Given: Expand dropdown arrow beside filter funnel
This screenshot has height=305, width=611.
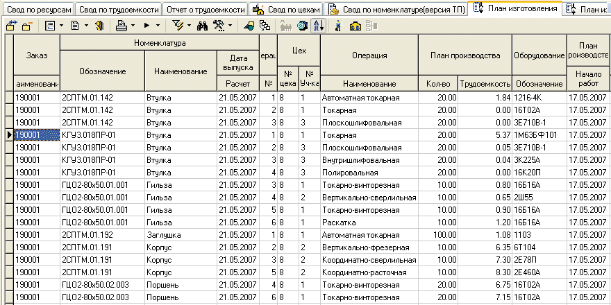Looking at the screenshot, I should tap(189, 26).
